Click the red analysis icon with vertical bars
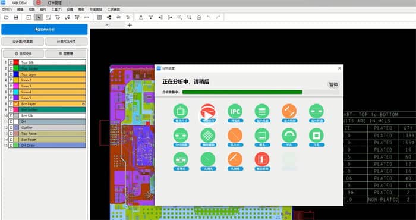 point(262,159)
